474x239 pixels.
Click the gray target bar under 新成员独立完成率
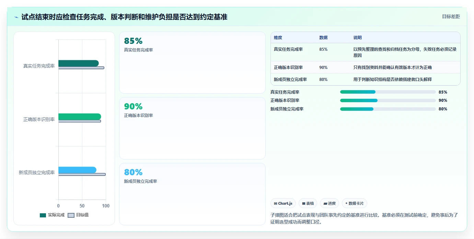82,175
